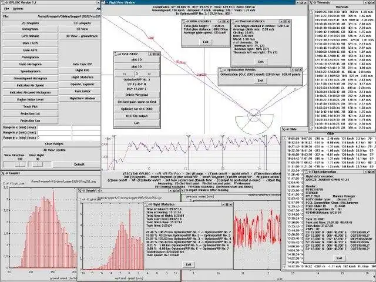
Task: Click Optimize for OLC 2003 button
Action: coord(137,109)
